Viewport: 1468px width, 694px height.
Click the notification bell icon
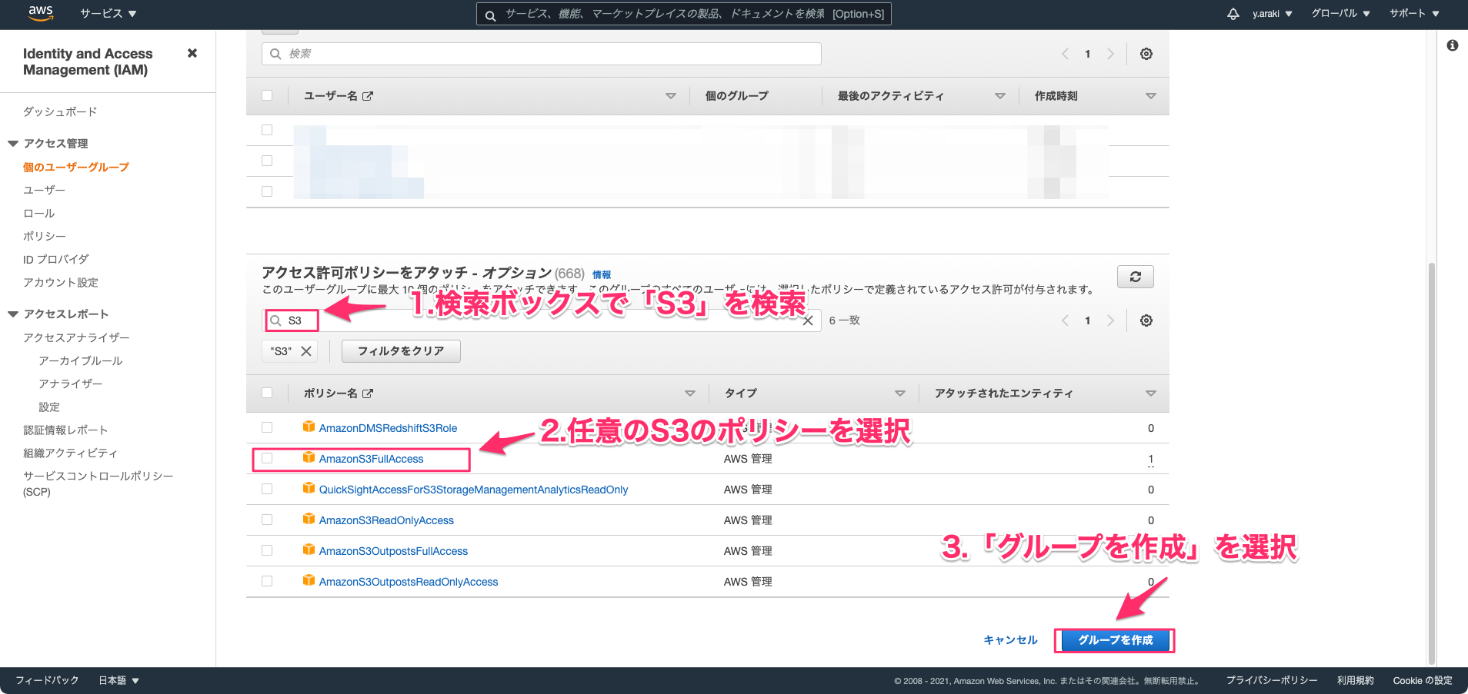click(x=1233, y=14)
